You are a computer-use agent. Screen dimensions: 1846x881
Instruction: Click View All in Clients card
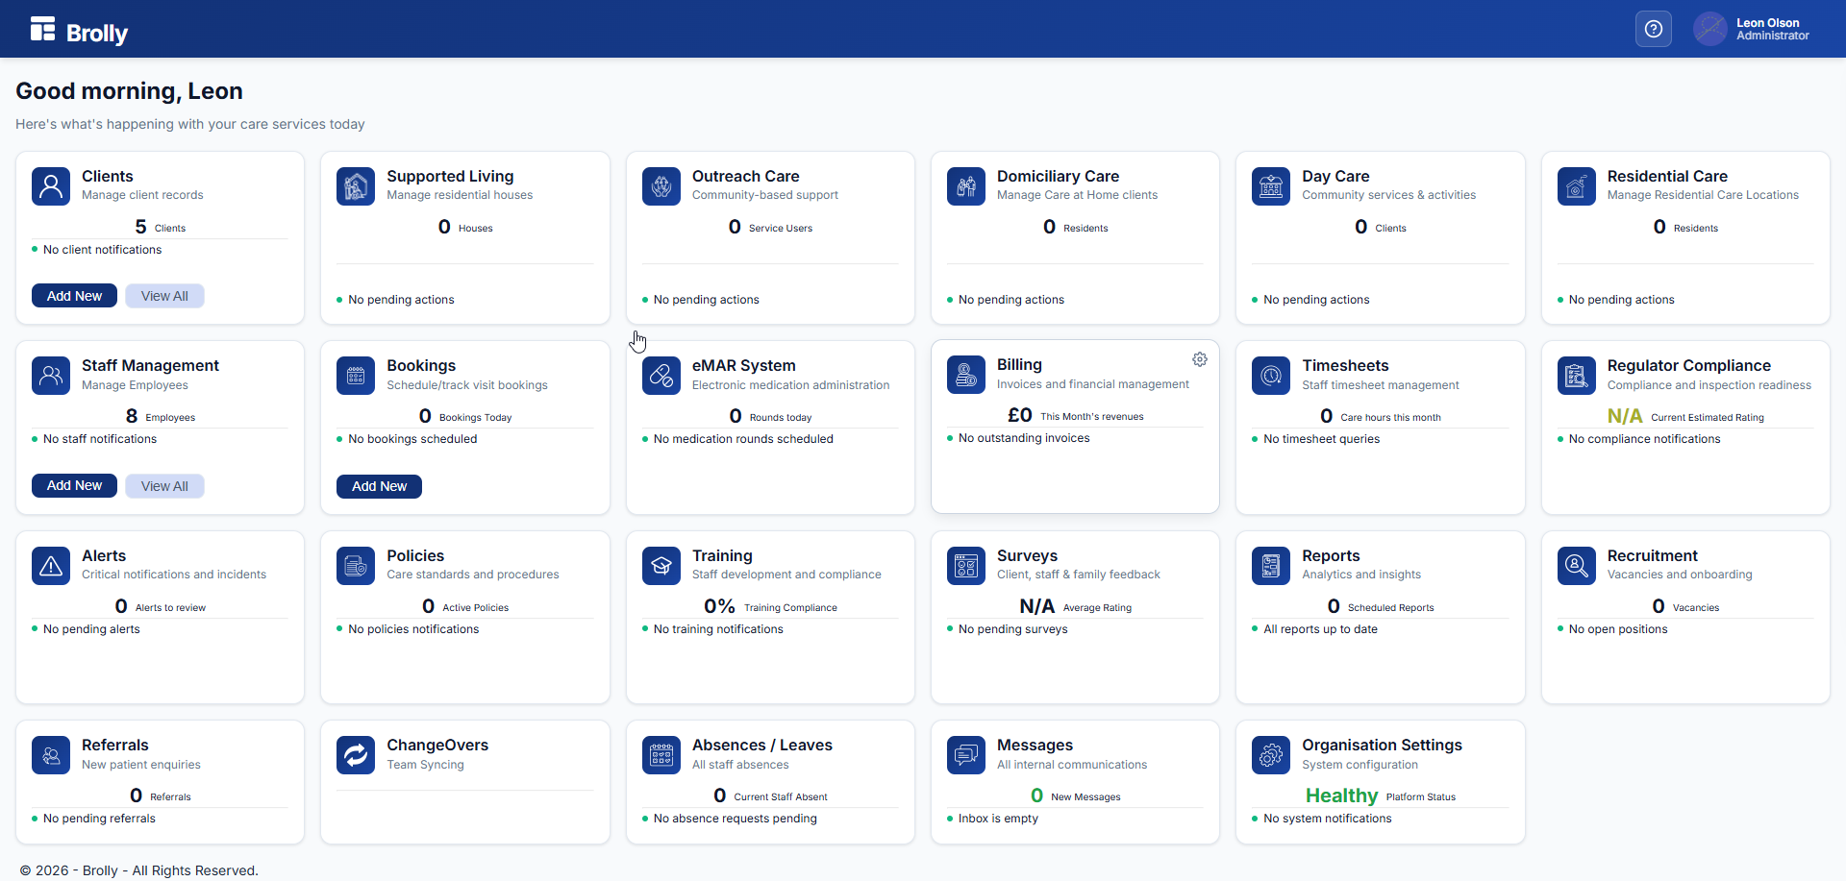pos(164,296)
